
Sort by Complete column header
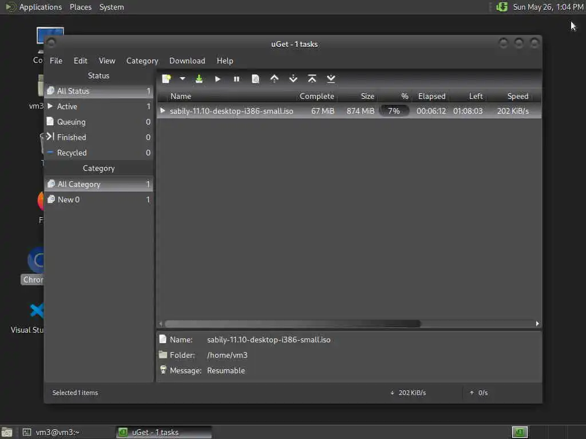coord(316,96)
